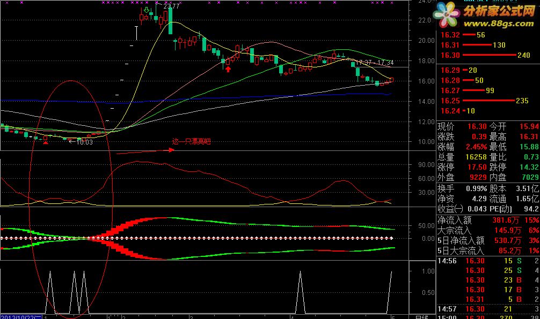
Task: Click the 60.00 indicator axis label
Action: click(x=426, y=179)
